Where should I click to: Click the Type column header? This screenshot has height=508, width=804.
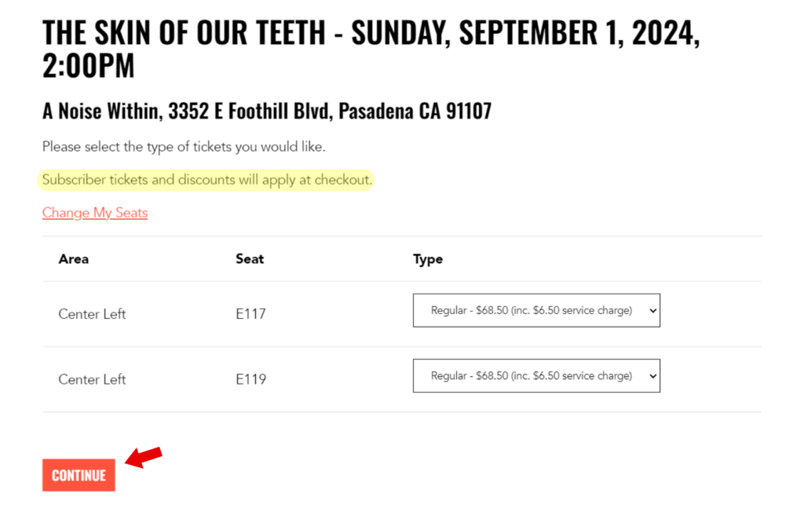point(428,259)
